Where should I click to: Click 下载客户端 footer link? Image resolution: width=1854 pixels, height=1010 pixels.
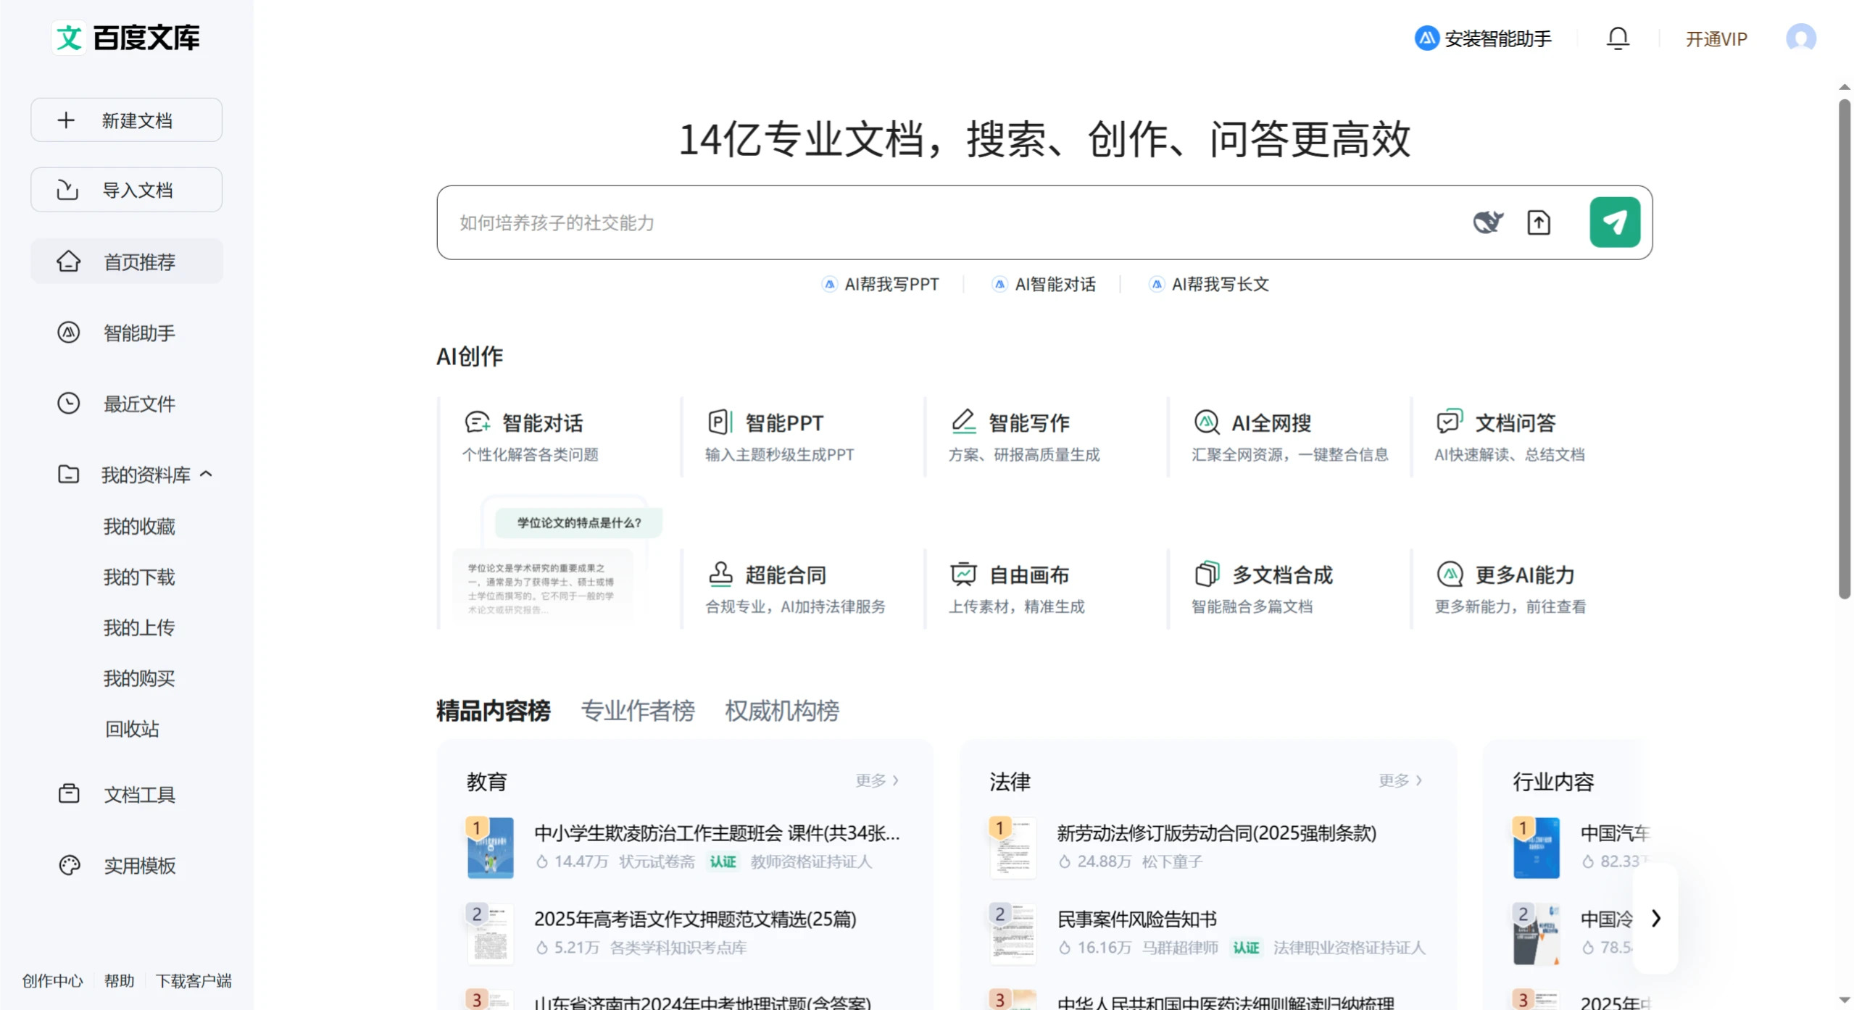(194, 981)
